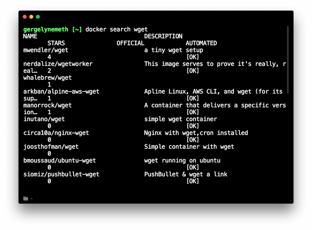Viewport: 312px width, 230px height.
Task: Click the yellow minimize traffic light button
Action: click(x=31, y=17)
